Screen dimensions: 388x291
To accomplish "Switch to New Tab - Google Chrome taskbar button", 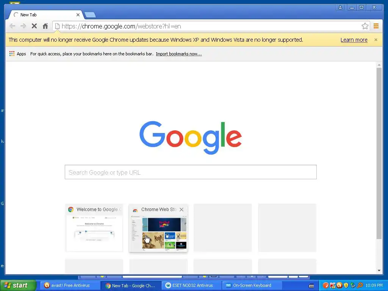I will 131,285.
